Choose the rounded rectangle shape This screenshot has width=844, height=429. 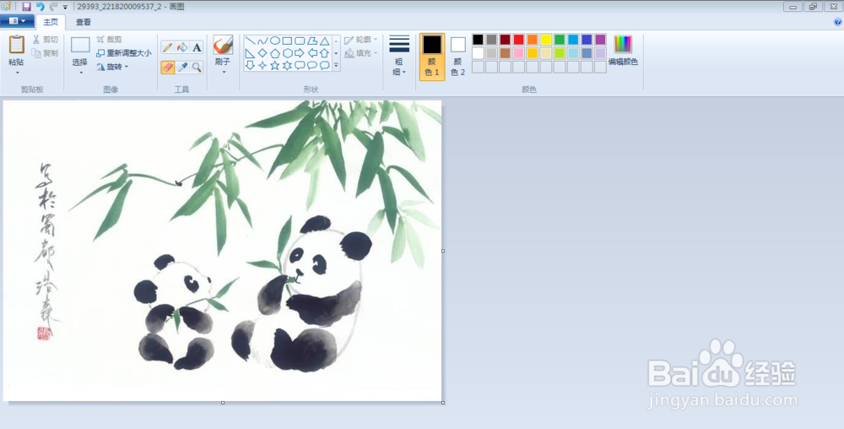click(x=300, y=41)
